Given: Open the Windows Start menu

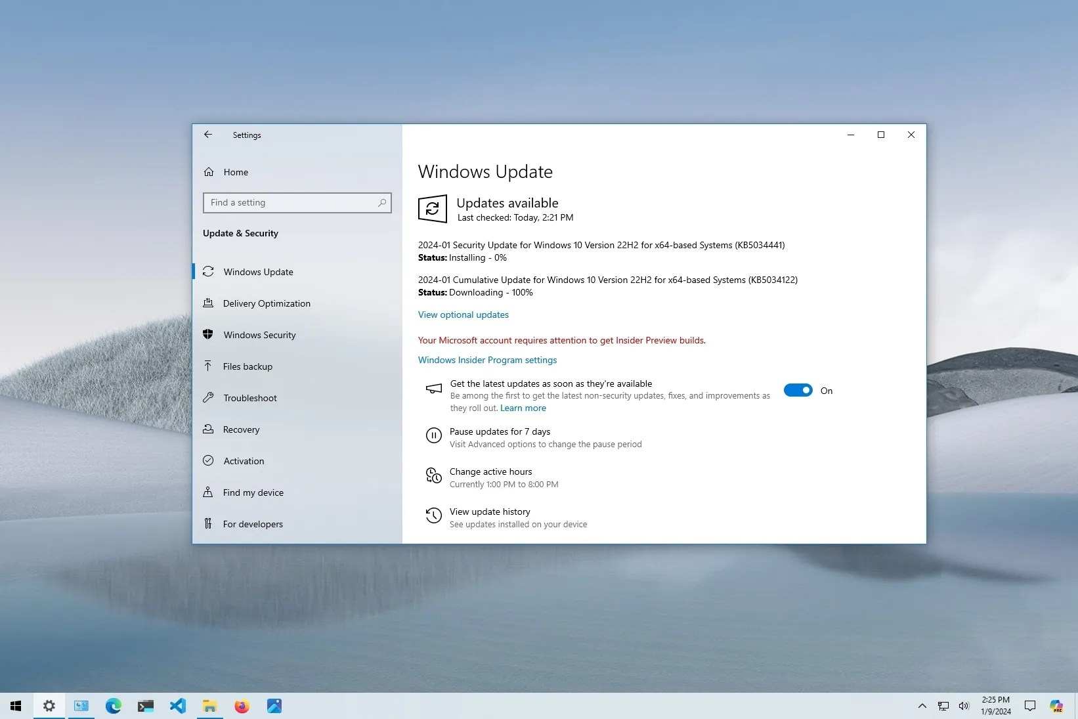Looking at the screenshot, I should pos(16,706).
